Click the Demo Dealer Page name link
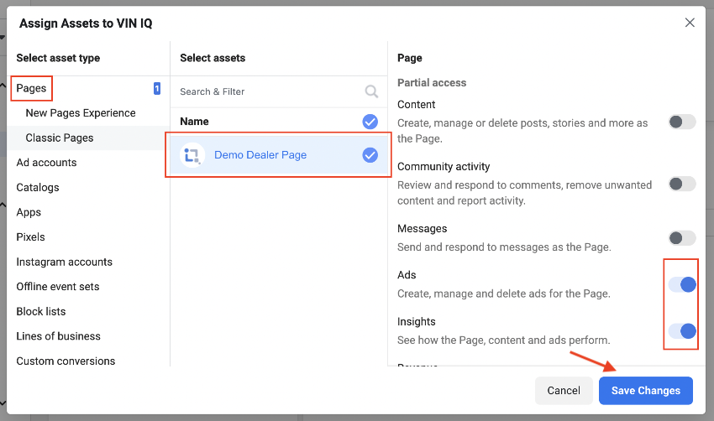Image resolution: width=714 pixels, height=421 pixels. point(260,155)
